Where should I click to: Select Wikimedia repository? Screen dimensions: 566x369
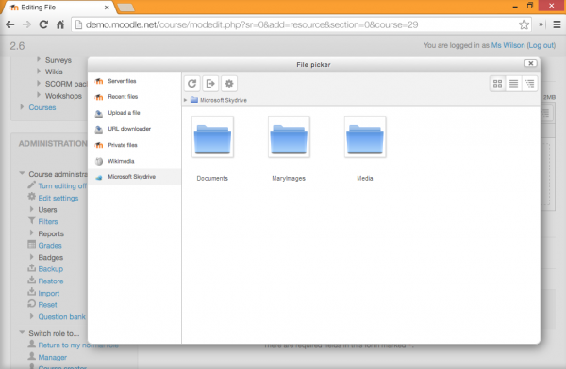(x=134, y=161)
